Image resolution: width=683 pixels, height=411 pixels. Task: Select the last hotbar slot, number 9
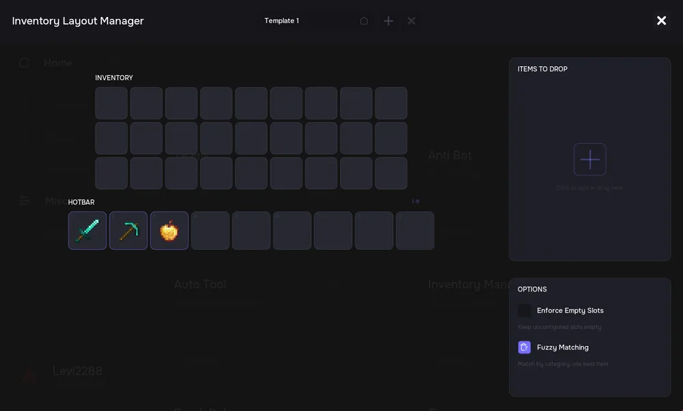point(415,231)
